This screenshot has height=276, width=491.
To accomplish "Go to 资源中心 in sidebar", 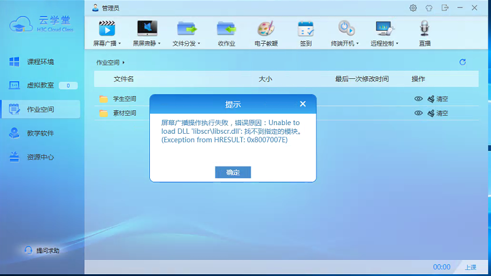I will coord(41,157).
